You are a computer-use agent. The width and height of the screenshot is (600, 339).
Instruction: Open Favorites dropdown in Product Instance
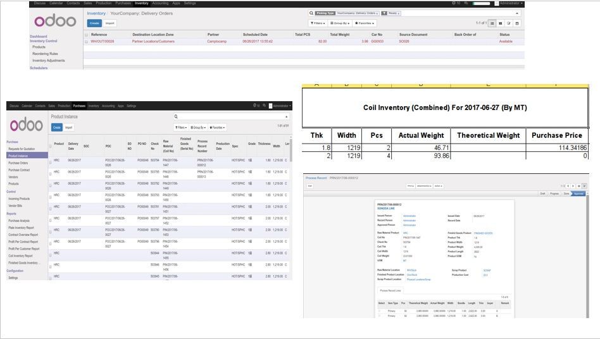click(x=217, y=127)
